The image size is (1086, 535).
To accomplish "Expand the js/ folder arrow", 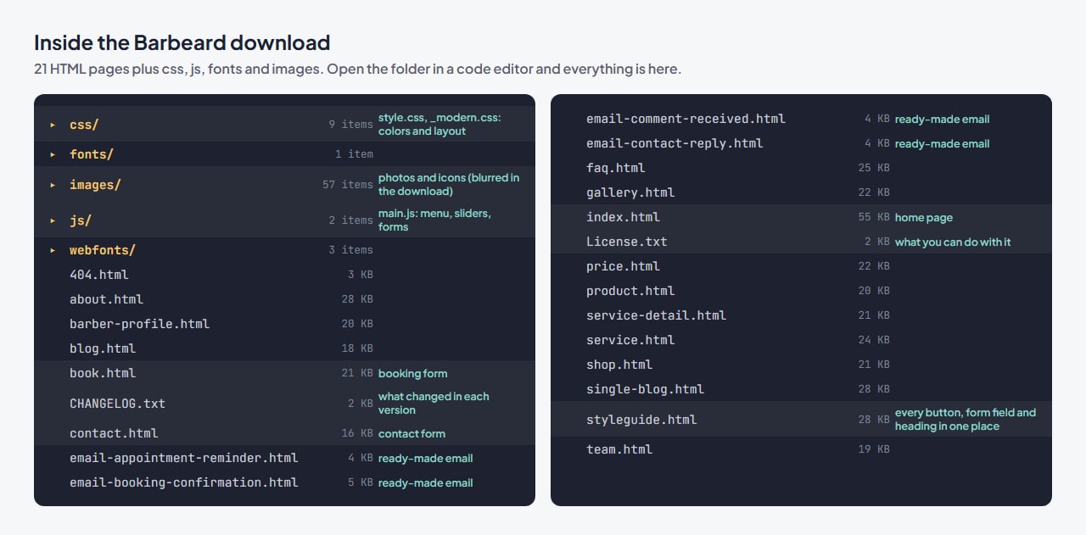I will [53, 220].
